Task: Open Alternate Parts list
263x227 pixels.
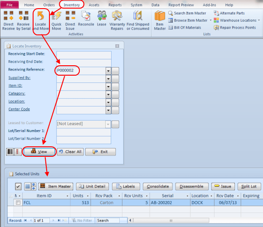Action: pyautogui.click(x=229, y=13)
